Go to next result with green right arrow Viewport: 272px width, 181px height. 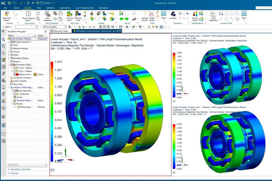coord(127,19)
